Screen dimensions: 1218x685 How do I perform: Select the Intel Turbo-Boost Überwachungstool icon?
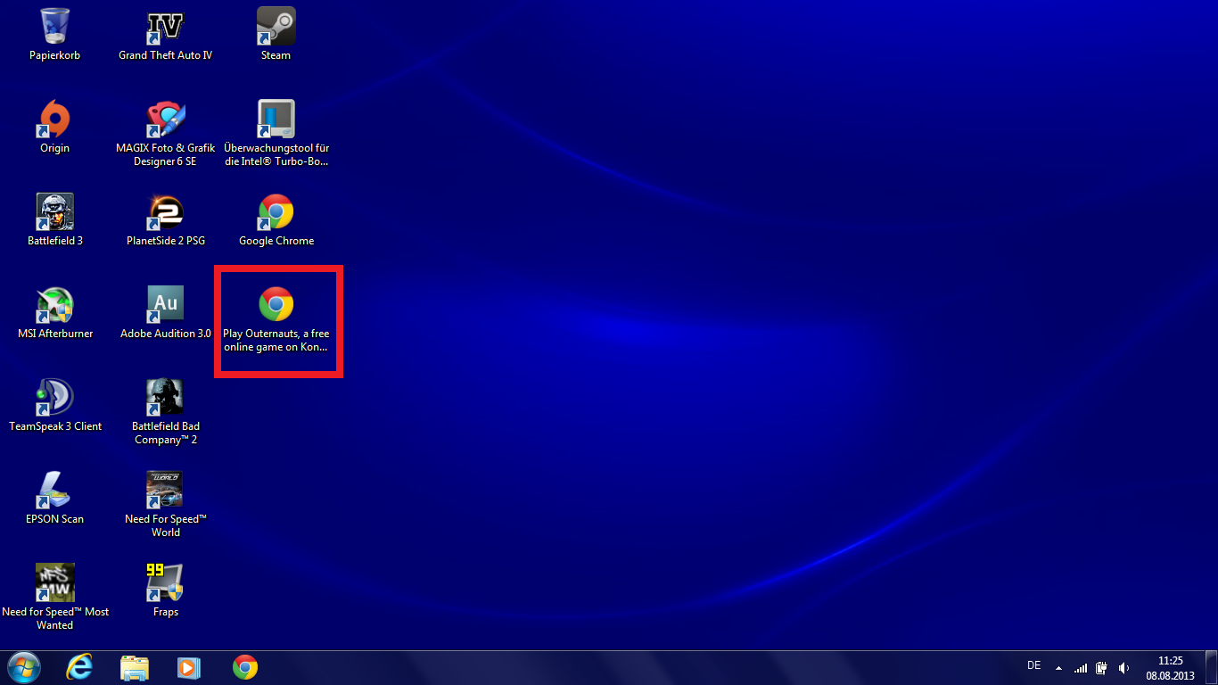[x=276, y=134]
